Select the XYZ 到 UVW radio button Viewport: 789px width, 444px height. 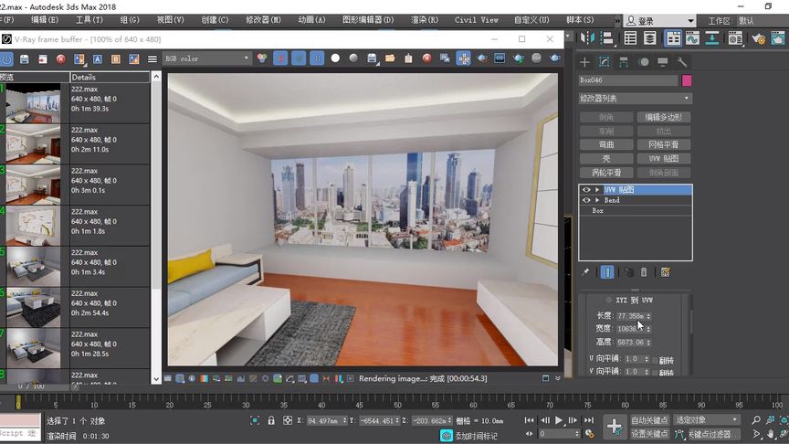608,300
